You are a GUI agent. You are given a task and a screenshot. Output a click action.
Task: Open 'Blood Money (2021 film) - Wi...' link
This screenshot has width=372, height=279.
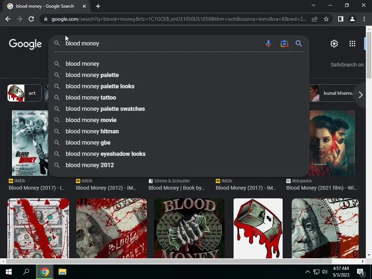pos(321,188)
